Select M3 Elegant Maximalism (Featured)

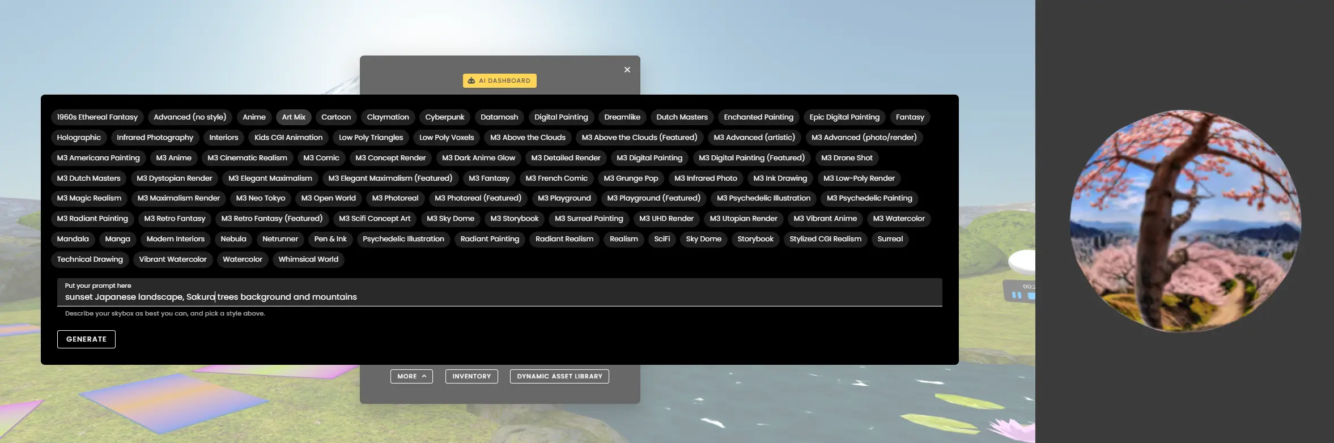[x=390, y=178]
